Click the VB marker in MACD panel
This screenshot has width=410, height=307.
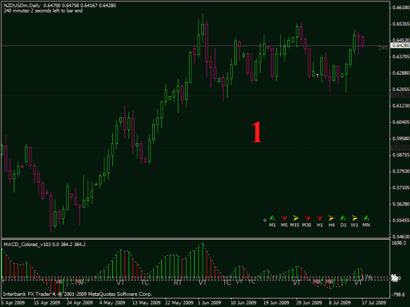[x=59, y=282]
